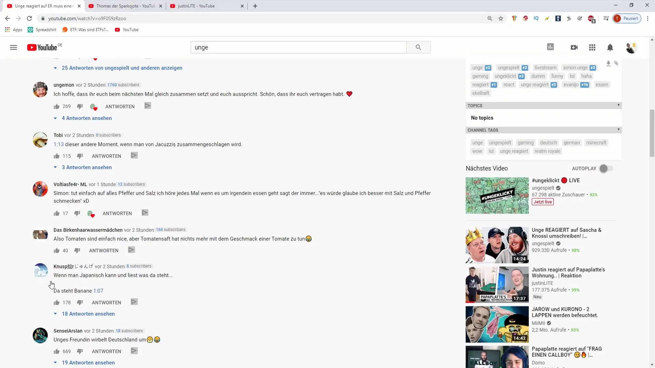This screenshot has width=655, height=368.
Task: Click the YouTube search input field
Action: [x=299, y=47]
